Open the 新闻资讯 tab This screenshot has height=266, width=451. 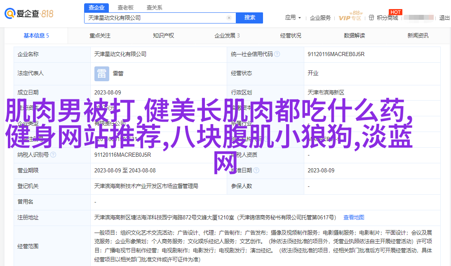[418, 35]
